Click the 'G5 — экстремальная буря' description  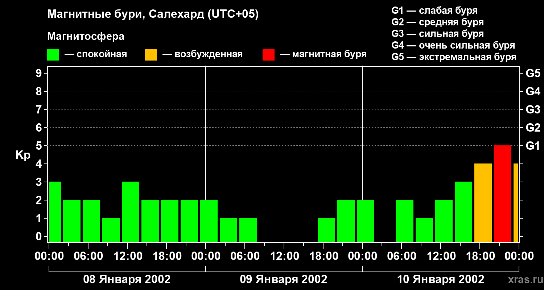click(454, 57)
